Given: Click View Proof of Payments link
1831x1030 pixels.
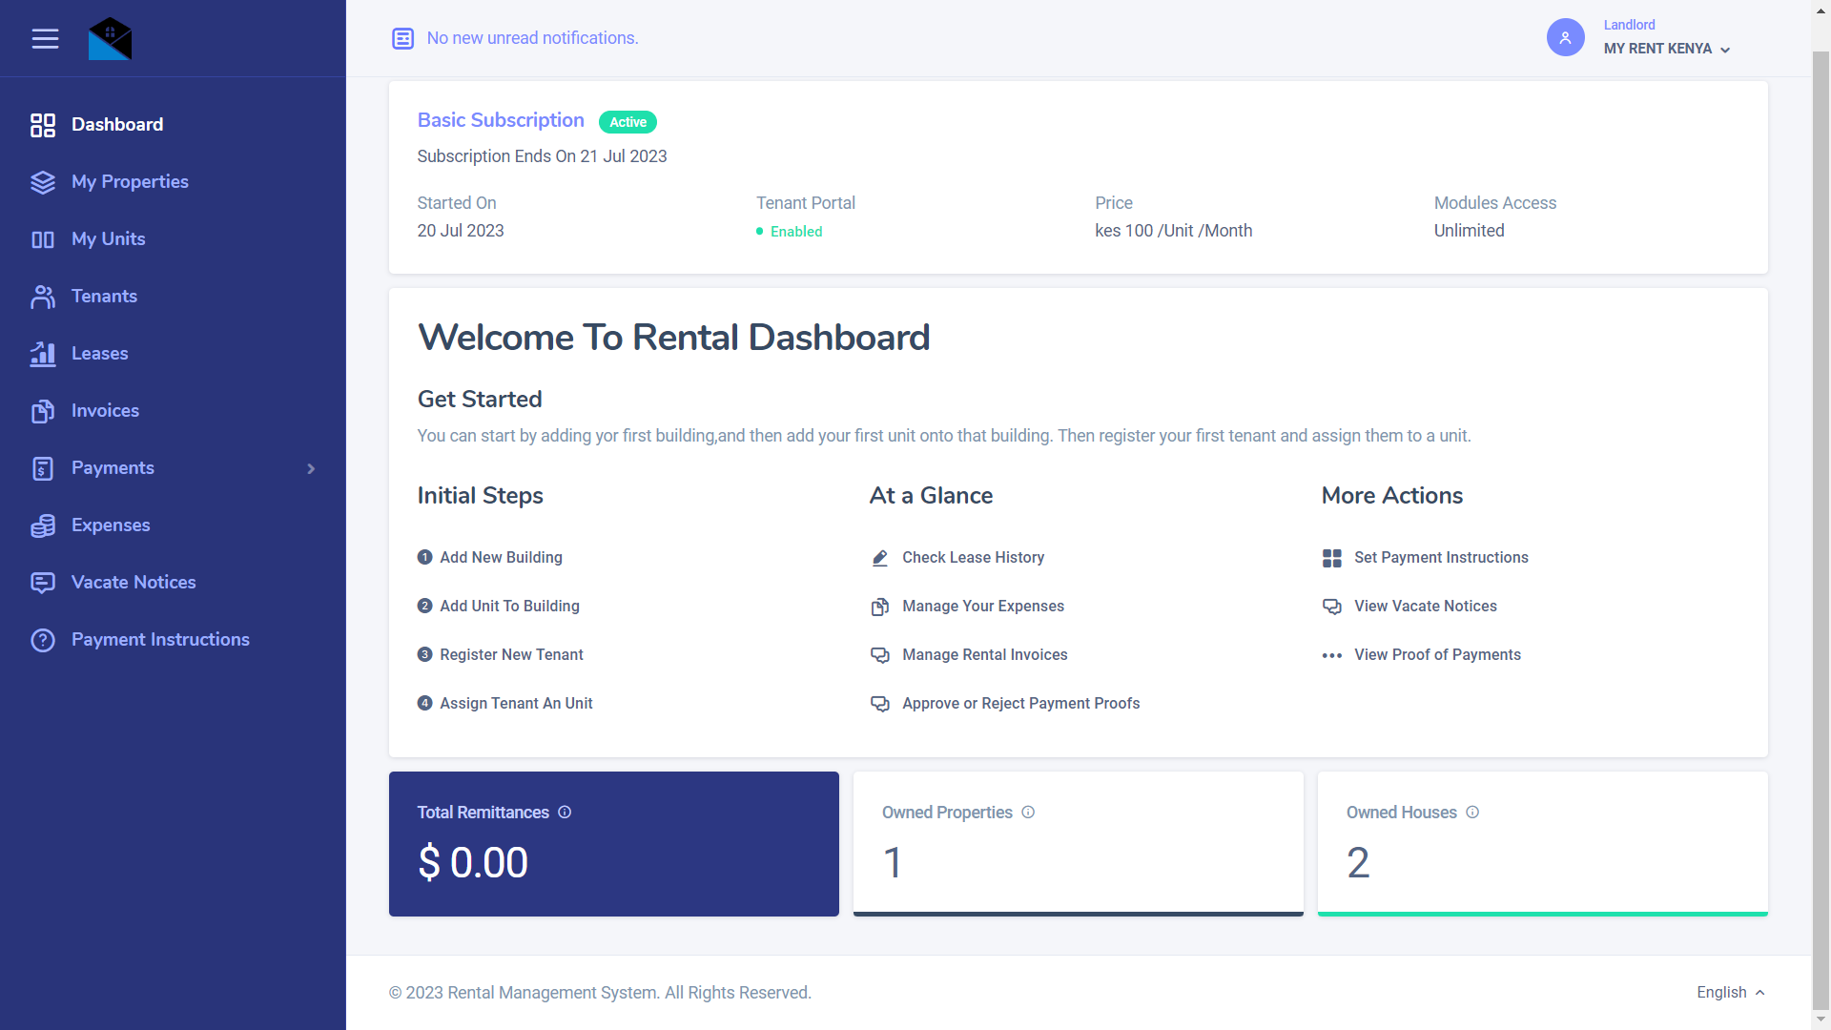Looking at the screenshot, I should tap(1437, 655).
